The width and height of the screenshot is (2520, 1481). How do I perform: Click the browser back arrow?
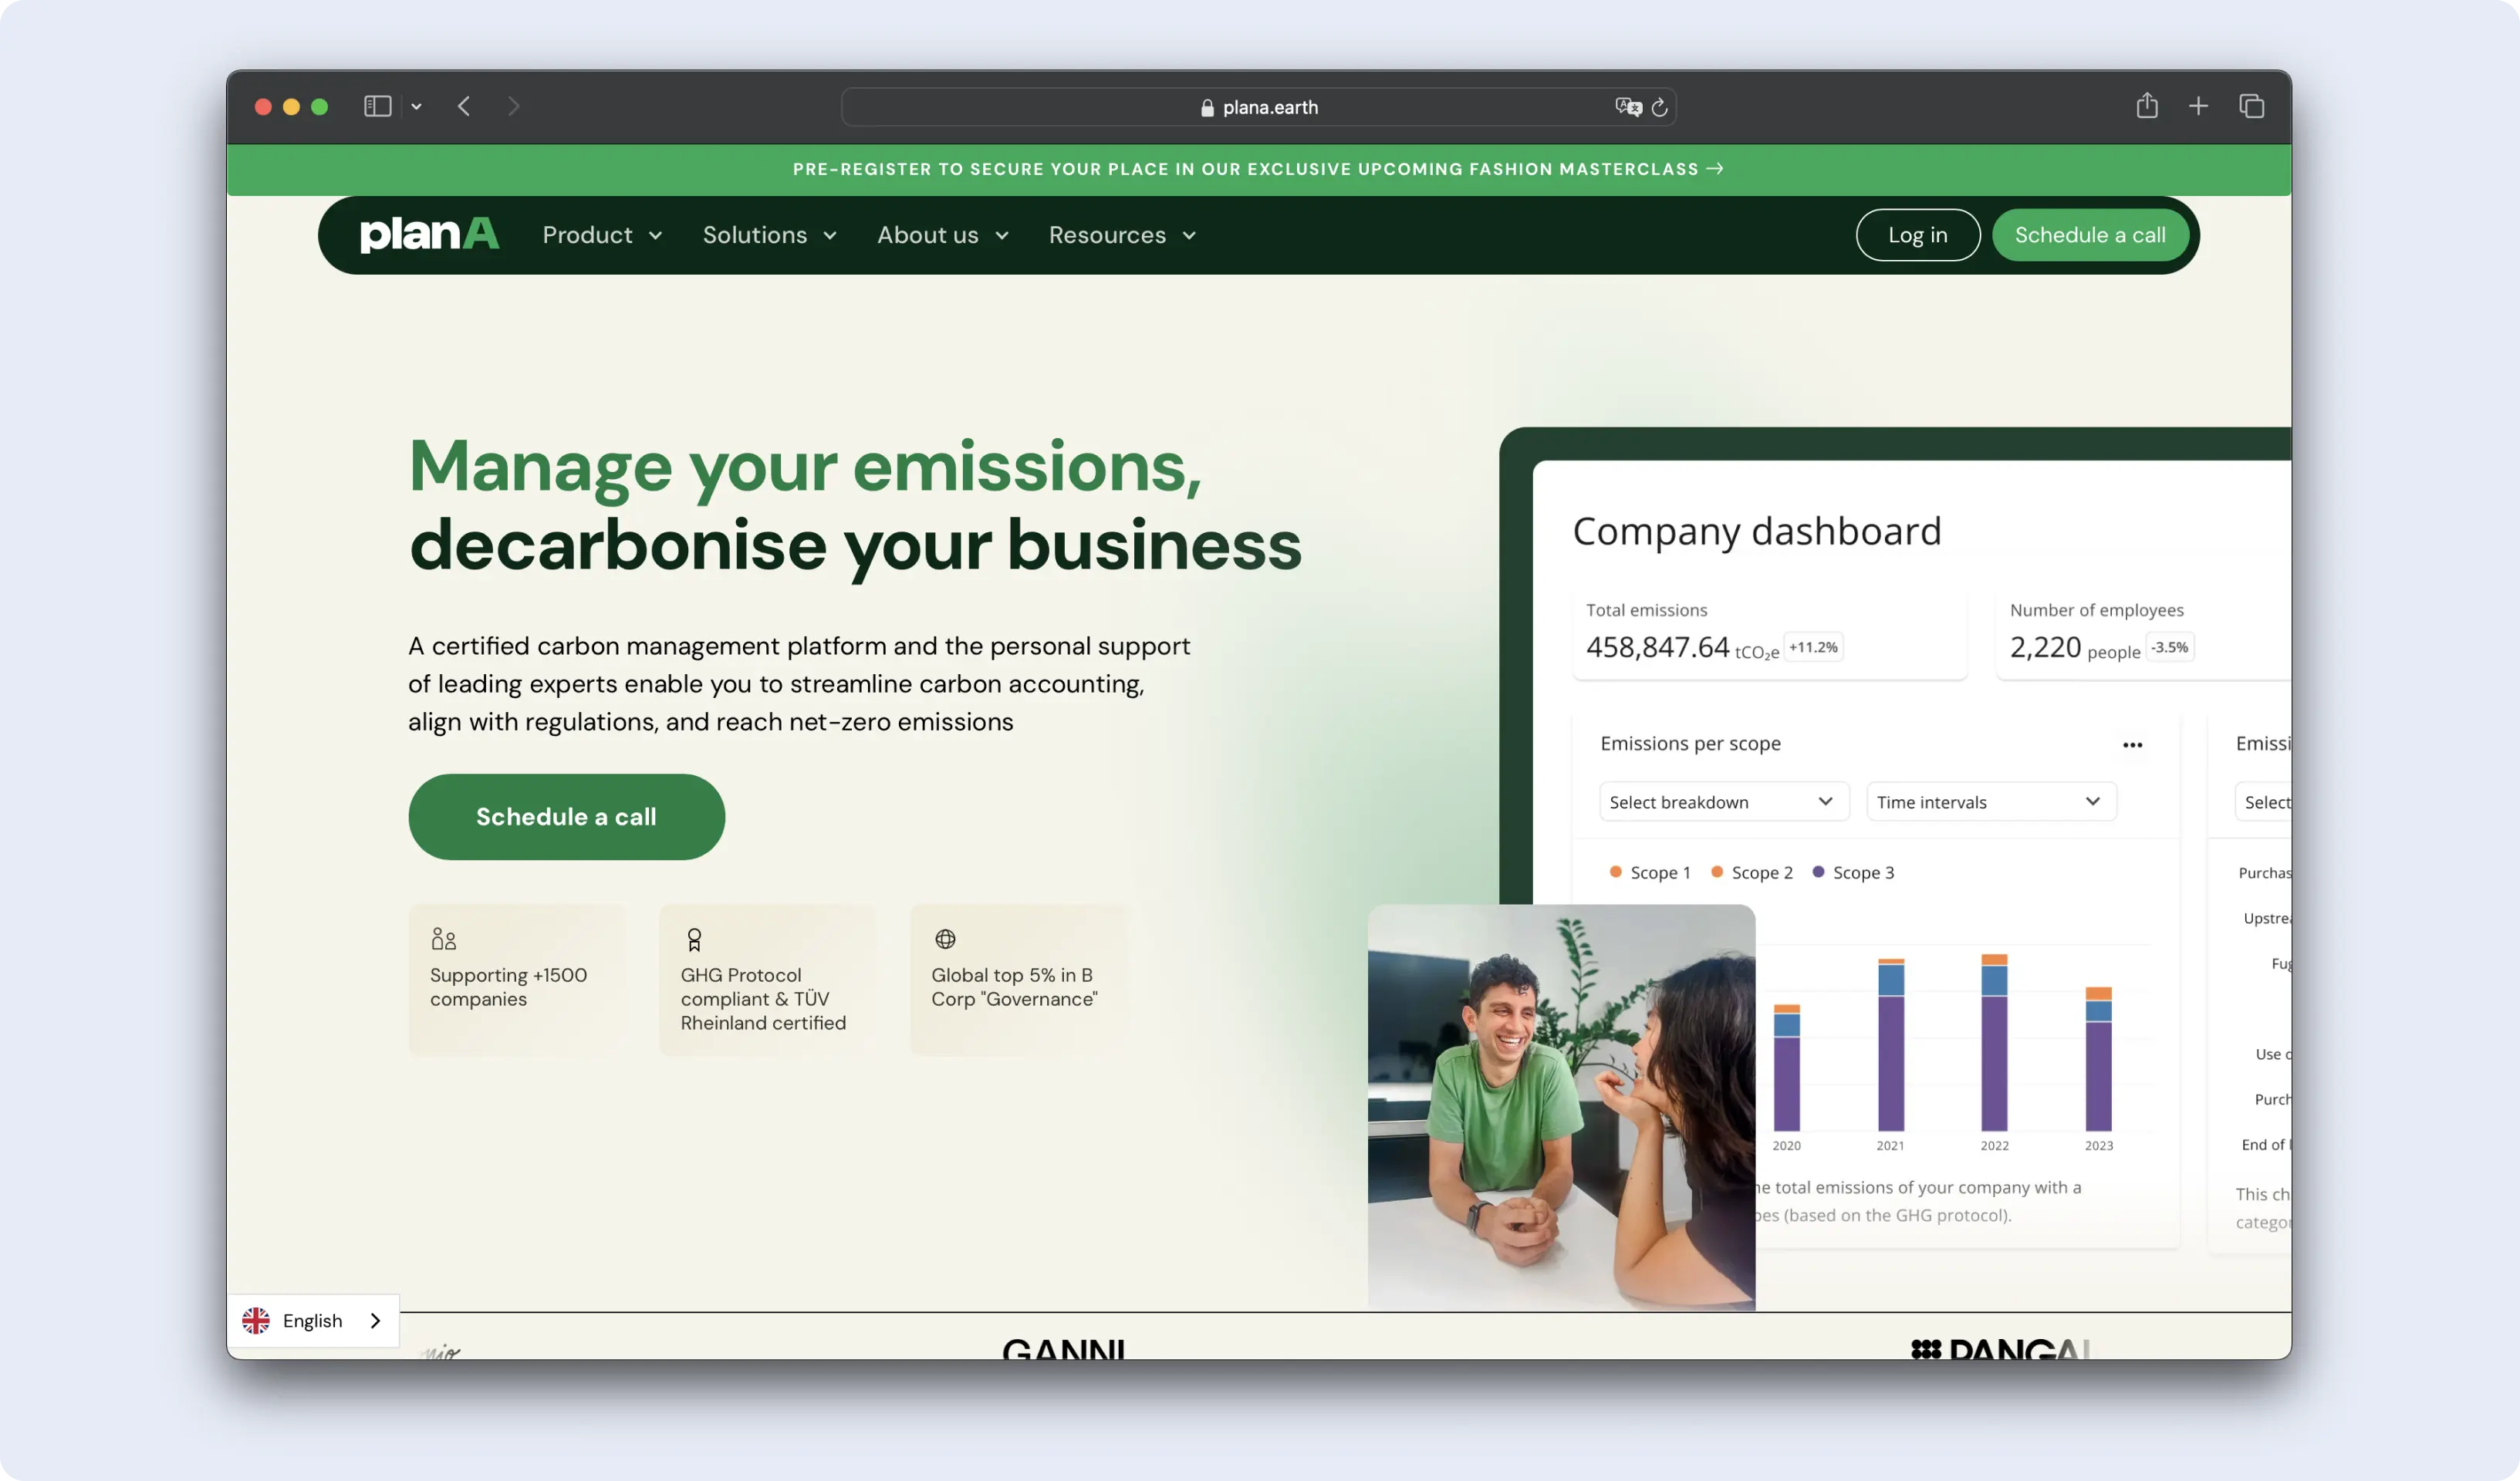pos(464,106)
